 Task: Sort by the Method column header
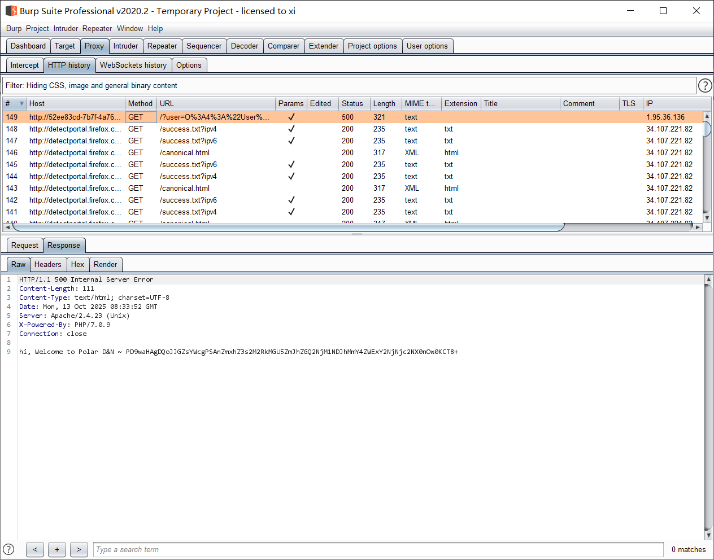[141, 103]
